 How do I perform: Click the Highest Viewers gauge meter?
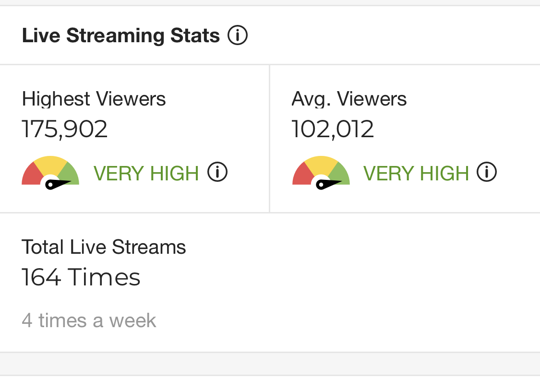click(50, 172)
